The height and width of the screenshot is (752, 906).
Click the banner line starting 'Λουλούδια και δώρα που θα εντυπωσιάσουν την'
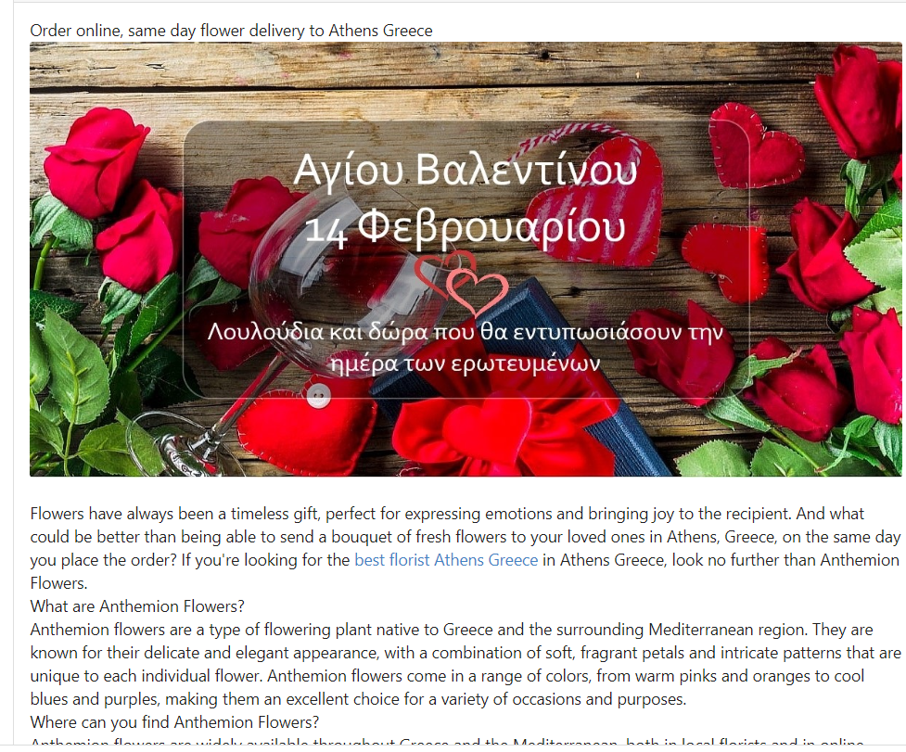pyautogui.click(x=466, y=332)
